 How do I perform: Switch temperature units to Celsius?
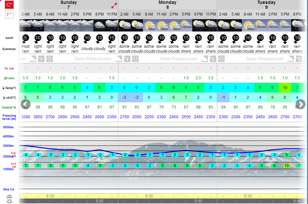click(9, 5)
